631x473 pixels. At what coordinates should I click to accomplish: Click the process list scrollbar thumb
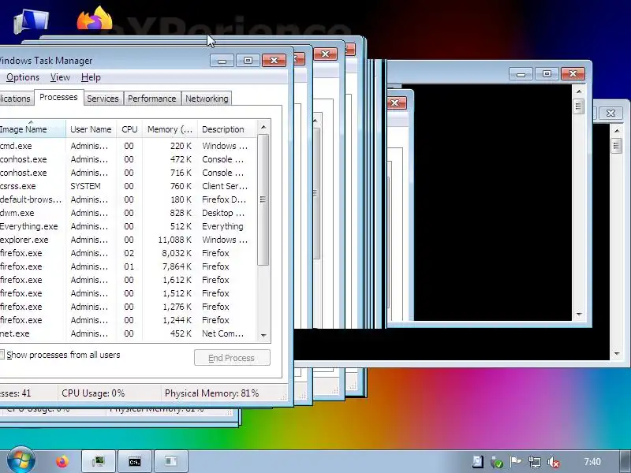pos(263,200)
